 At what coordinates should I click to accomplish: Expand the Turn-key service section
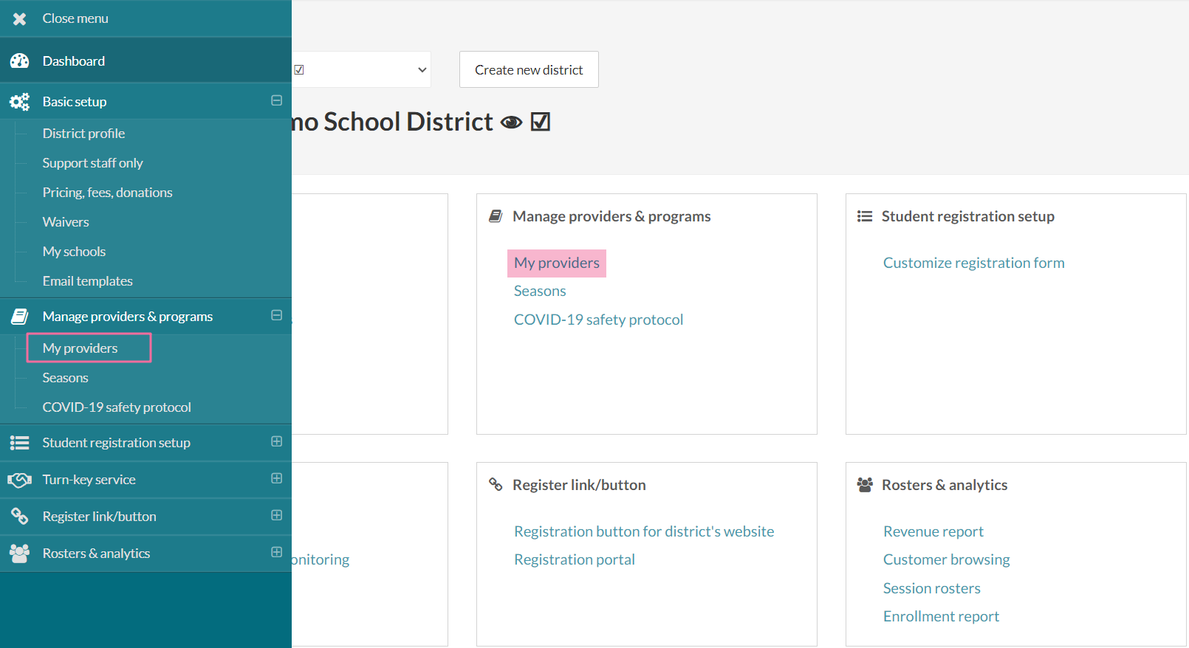(x=276, y=478)
